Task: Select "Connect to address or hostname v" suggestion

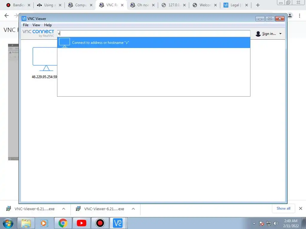Action: click(x=154, y=42)
